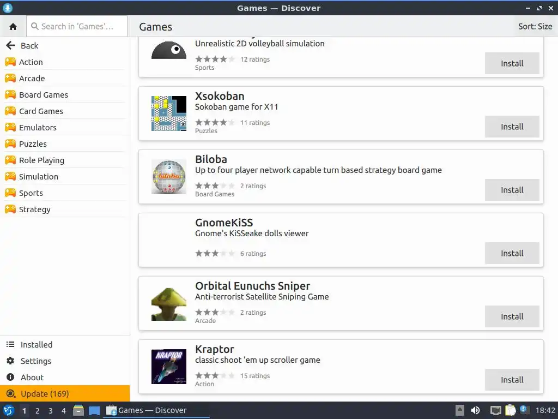558x419 pixels.
Task: Click the Xsokoban star rating
Action: [x=215, y=123]
